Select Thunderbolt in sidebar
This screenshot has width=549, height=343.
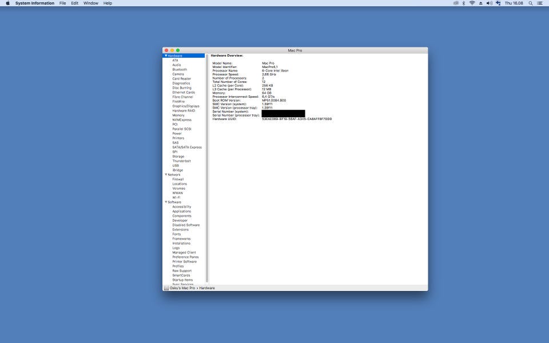click(181, 161)
